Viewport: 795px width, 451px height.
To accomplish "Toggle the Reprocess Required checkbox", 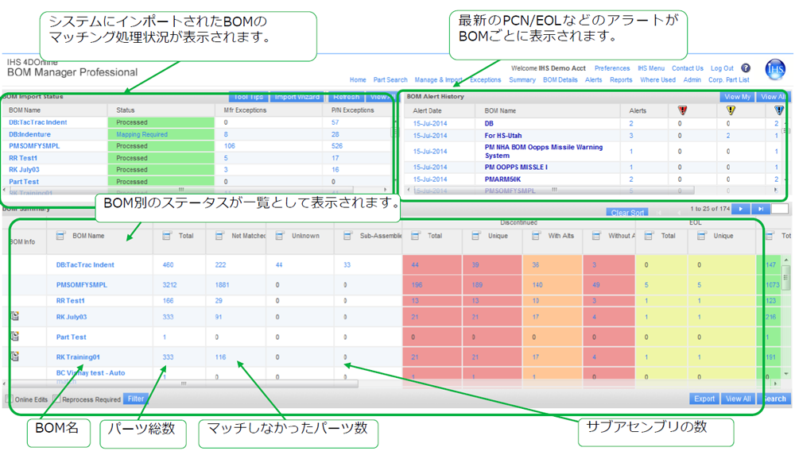I will click(x=56, y=399).
